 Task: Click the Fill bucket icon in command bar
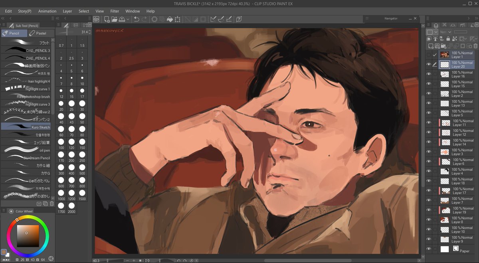170,19
